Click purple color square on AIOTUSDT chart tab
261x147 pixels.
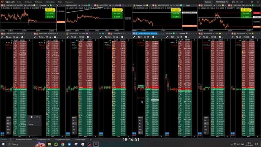120,5
